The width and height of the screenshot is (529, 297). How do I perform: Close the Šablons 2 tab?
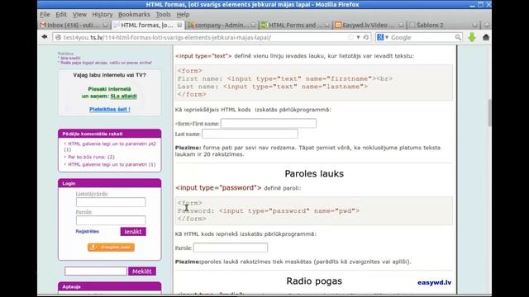pyautogui.click(x=474, y=26)
